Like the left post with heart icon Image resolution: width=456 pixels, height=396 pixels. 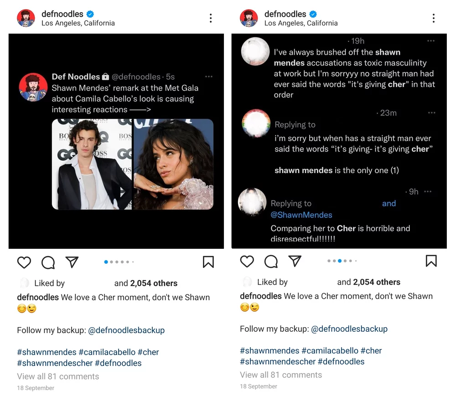[x=24, y=262]
